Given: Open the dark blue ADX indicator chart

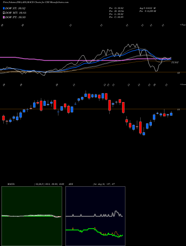Looking at the screenshot, I should (x=95, y=216).
